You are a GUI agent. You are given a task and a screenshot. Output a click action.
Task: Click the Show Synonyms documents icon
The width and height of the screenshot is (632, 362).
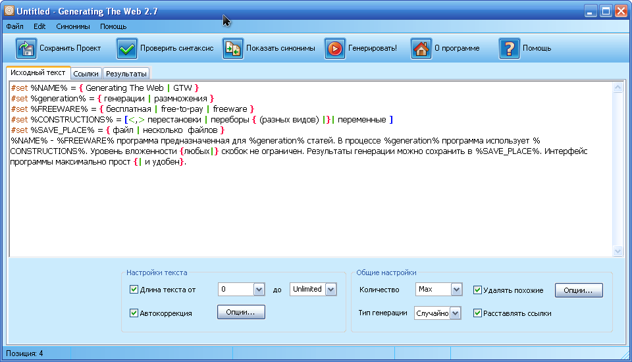pyautogui.click(x=233, y=48)
